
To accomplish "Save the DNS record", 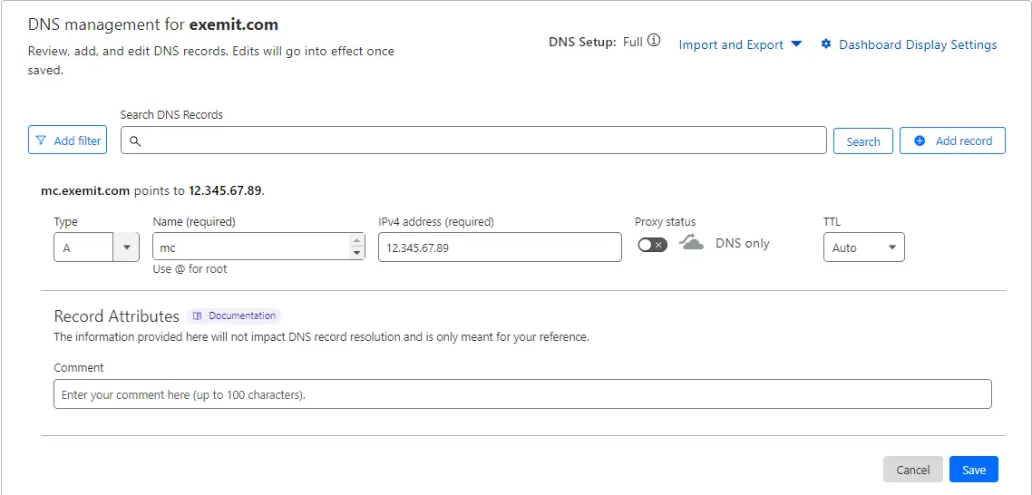I will click(x=973, y=470).
